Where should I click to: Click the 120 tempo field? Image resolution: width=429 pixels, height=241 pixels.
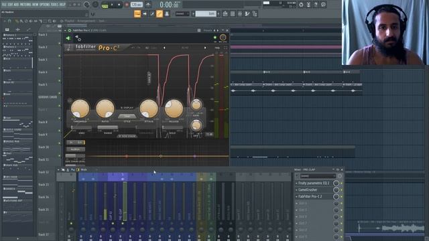click(x=136, y=5)
